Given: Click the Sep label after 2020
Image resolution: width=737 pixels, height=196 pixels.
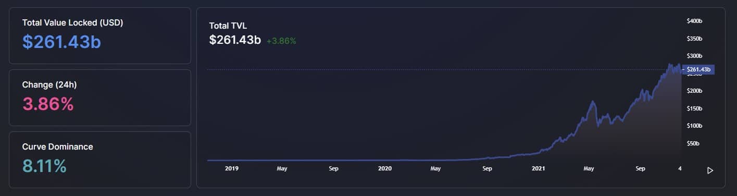Looking at the screenshot, I should [487, 168].
